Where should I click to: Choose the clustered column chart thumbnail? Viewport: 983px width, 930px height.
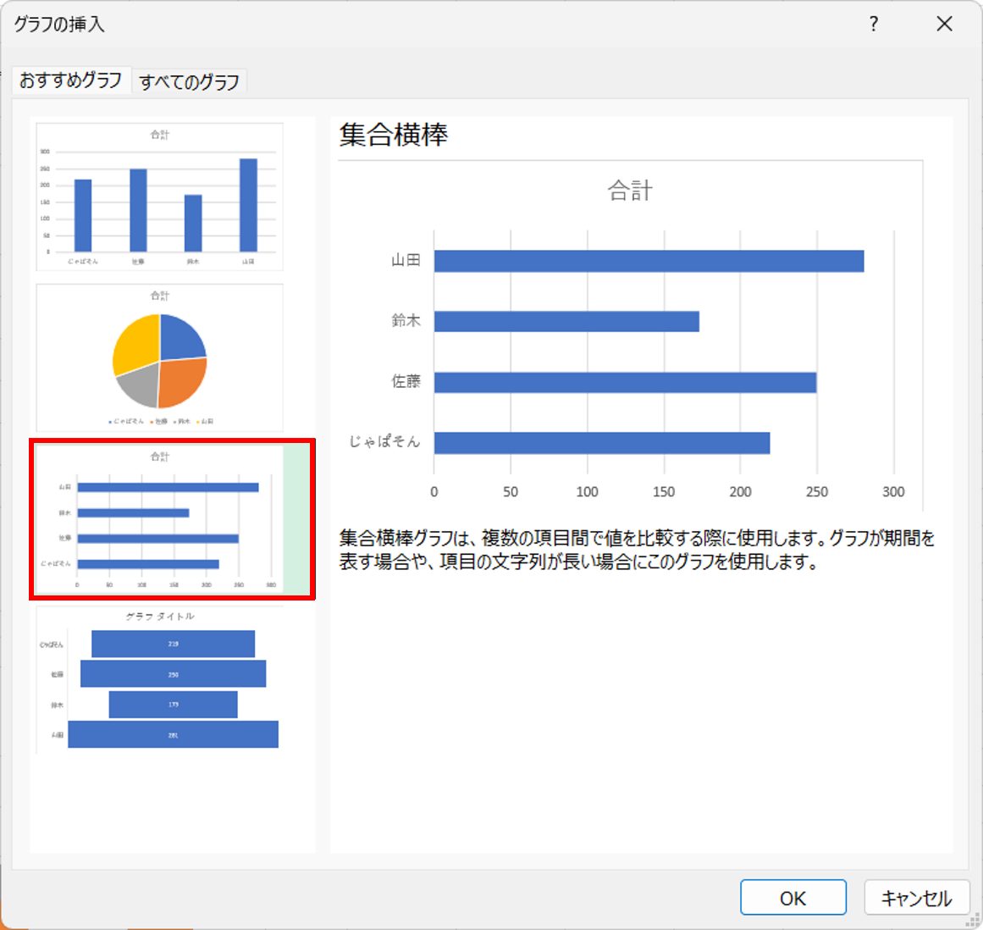tap(159, 197)
